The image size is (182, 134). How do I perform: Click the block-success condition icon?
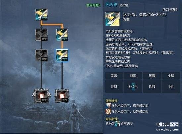click(x=108, y=105)
